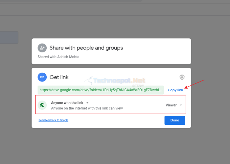Click the add people icon
The width and height of the screenshot is (230, 164).
click(x=42, y=48)
